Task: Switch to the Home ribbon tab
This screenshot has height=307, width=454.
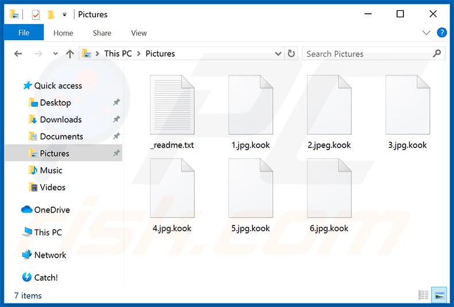Action: pos(63,33)
